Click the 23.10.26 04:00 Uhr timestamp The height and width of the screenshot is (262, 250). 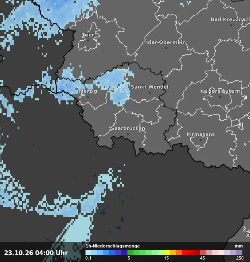tap(36, 253)
